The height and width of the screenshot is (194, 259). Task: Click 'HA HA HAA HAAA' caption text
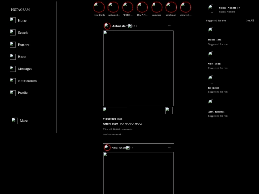coord(131,124)
